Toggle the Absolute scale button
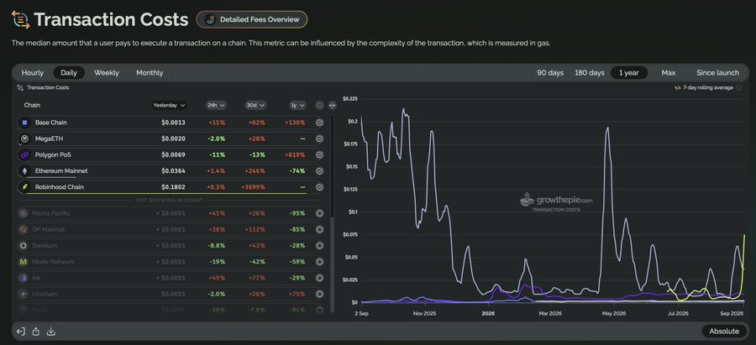Image resolution: width=756 pixels, height=345 pixels. (x=724, y=331)
